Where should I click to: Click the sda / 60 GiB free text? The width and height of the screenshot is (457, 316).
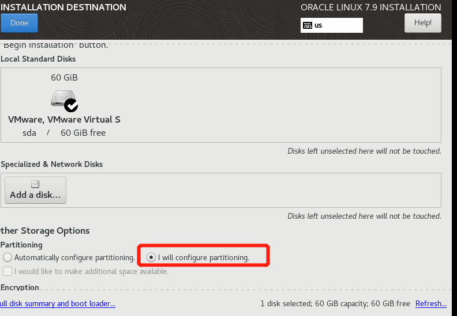click(64, 133)
